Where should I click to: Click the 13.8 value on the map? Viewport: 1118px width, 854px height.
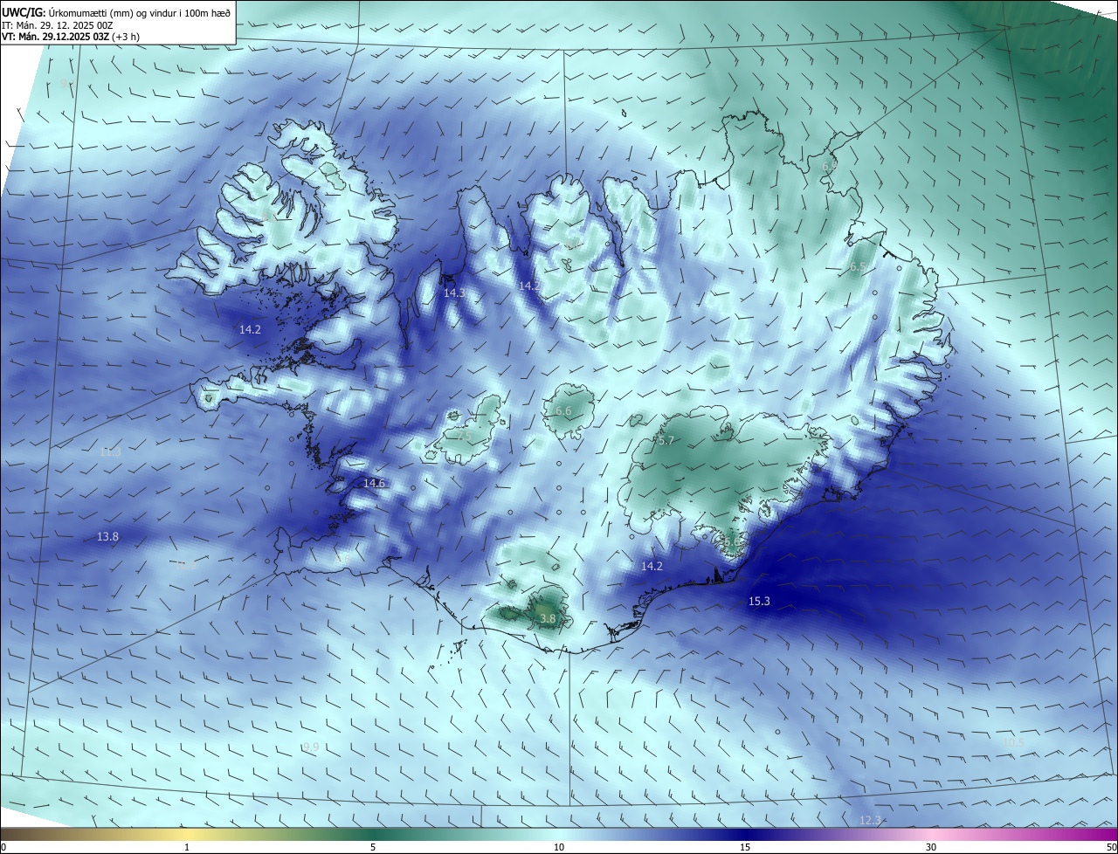pos(107,536)
